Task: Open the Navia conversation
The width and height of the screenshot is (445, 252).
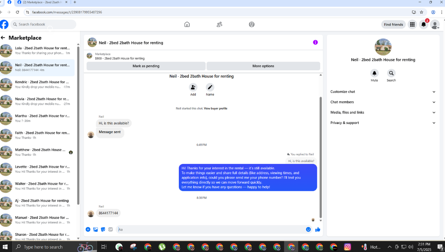Action: point(37,102)
